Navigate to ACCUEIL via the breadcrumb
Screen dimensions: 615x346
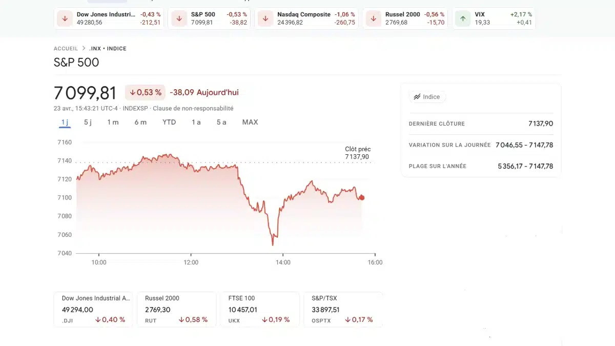66,48
